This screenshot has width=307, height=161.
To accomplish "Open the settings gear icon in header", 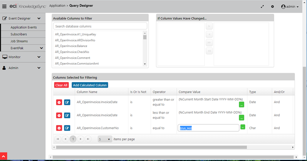I will pyautogui.click(x=273, y=6).
